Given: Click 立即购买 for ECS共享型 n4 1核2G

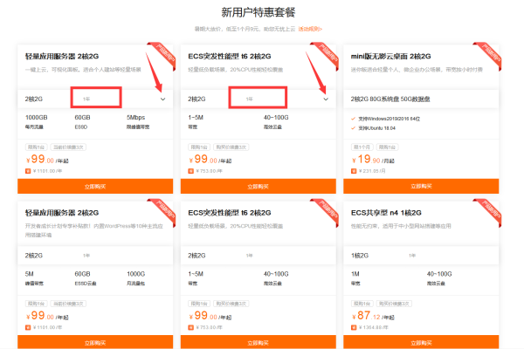Looking at the screenshot, I should [424, 343].
